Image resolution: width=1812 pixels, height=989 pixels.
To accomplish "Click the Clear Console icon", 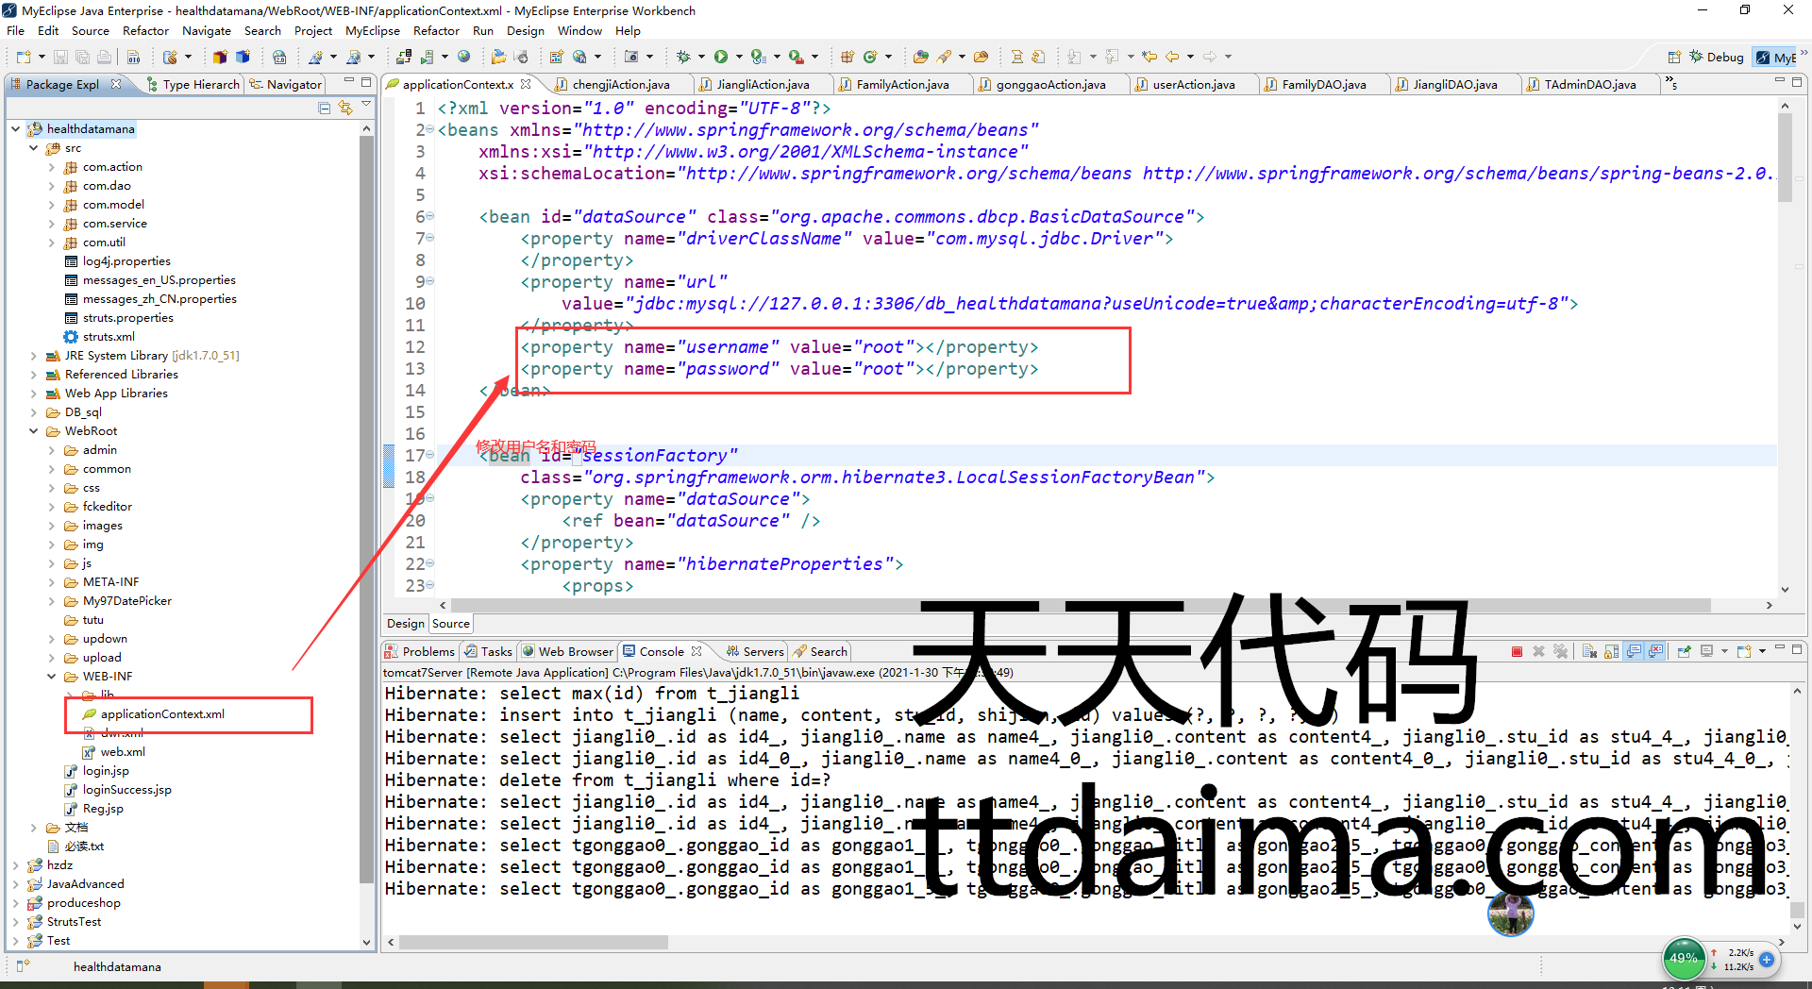I will click(1589, 651).
